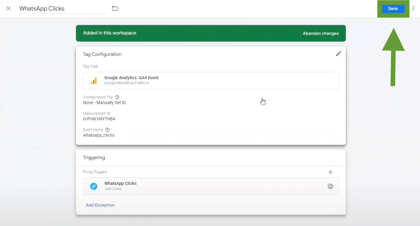Remove WhatsApp Clicks trigger with minus icon
This screenshot has width=420, height=226.
(x=330, y=186)
